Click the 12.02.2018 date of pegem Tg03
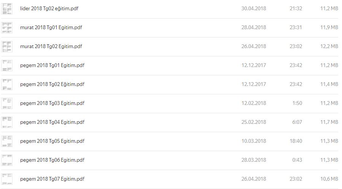This screenshot has width=342, height=189. (254, 103)
